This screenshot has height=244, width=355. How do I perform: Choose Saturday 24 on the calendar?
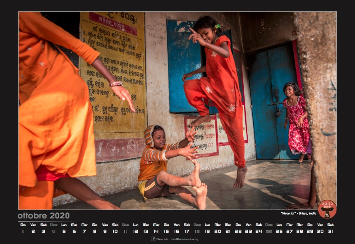click(x=259, y=231)
